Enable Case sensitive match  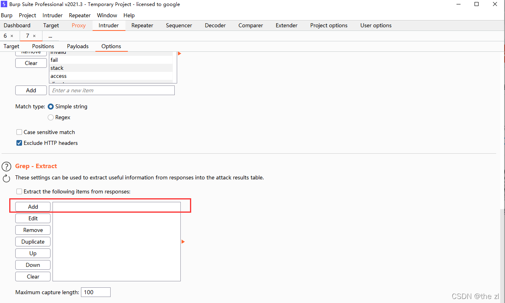tap(19, 132)
